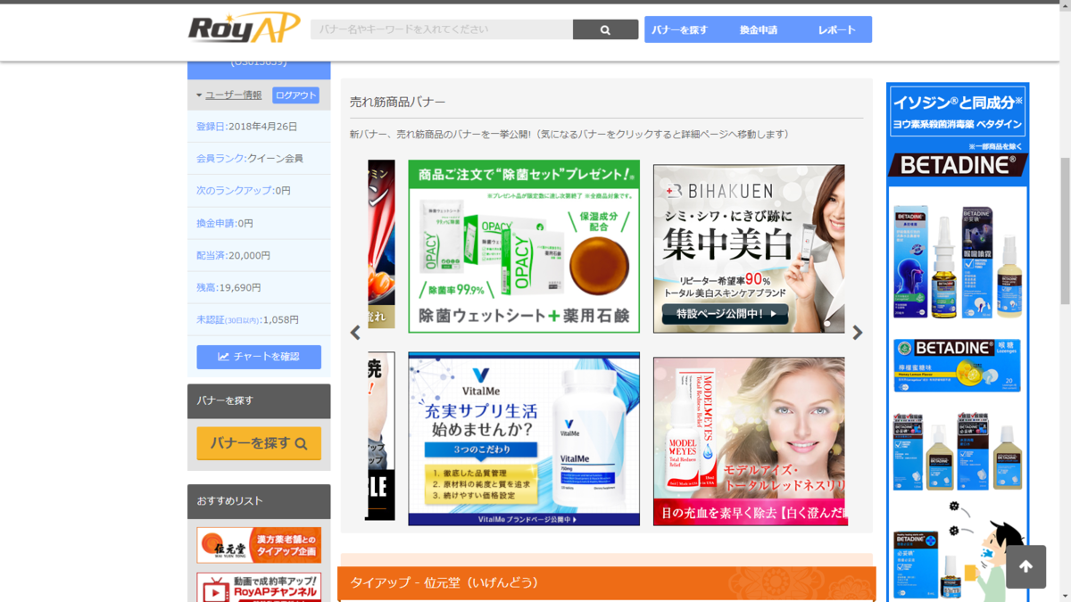Click the search magnifier button
1071x602 pixels.
pyautogui.click(x=605, y=29)
